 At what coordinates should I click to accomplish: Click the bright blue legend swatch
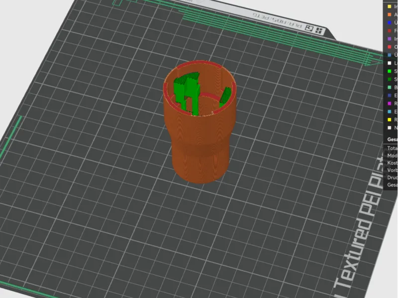tap(390, 22)
